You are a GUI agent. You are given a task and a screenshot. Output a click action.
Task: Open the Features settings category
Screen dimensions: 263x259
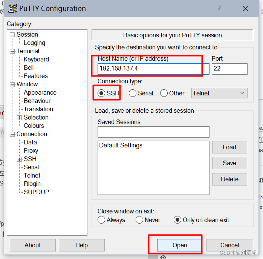36,76
